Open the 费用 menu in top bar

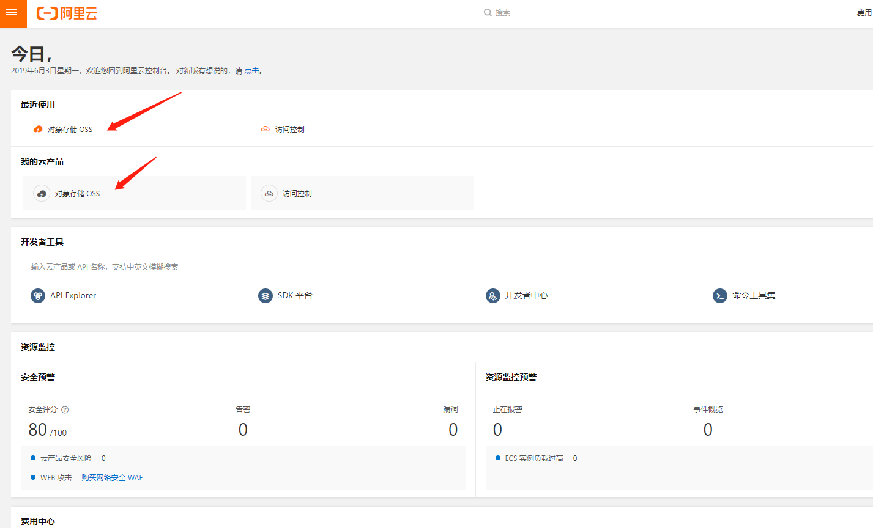coord(864,13)
